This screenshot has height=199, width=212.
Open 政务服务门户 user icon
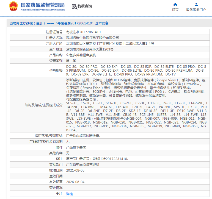(196, 5)
